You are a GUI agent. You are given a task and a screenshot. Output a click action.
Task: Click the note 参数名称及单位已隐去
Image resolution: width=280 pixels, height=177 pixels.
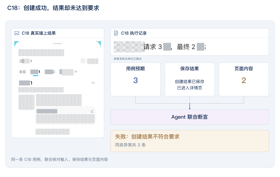click(x=128, y=59)
